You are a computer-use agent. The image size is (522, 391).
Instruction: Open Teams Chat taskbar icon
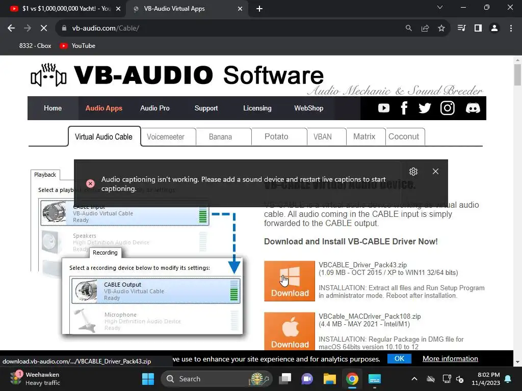[x=307, y=379]
